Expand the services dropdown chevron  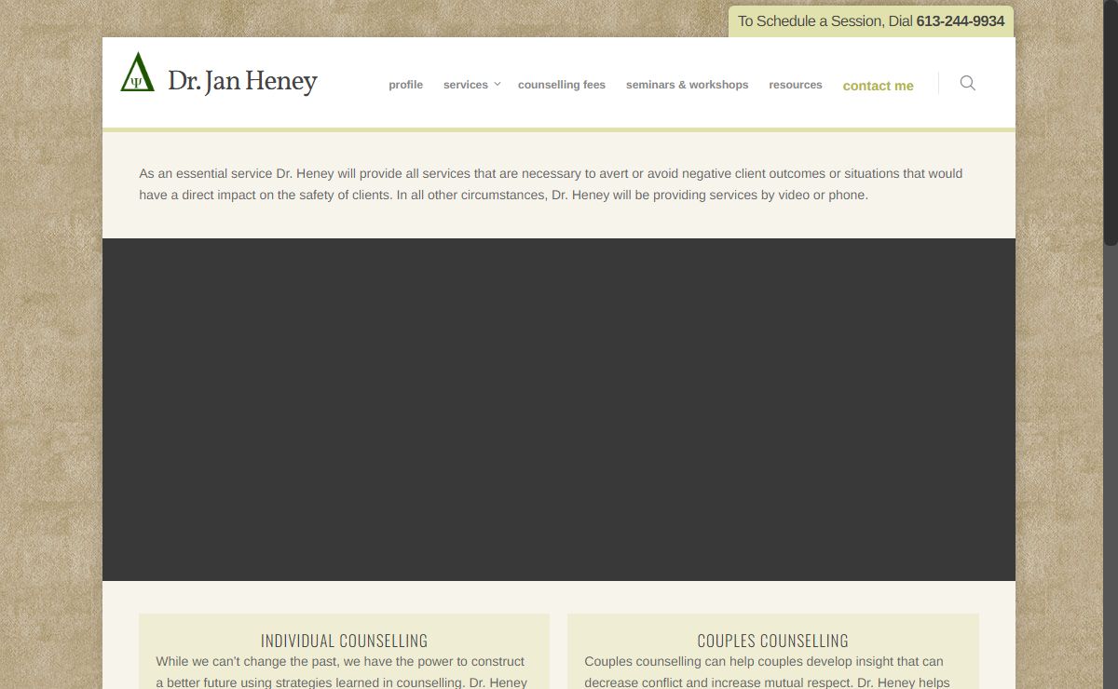point(497,84)
